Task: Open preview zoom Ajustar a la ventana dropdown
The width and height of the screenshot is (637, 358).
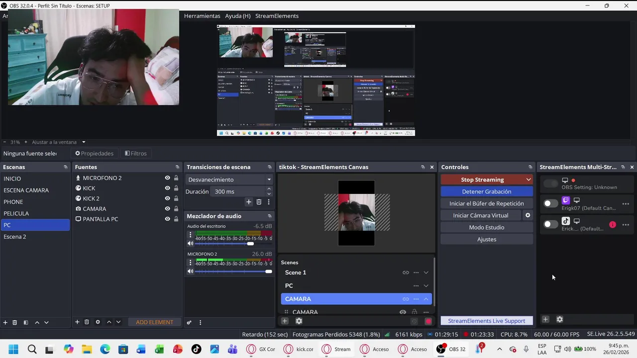Action: point(84,142)
